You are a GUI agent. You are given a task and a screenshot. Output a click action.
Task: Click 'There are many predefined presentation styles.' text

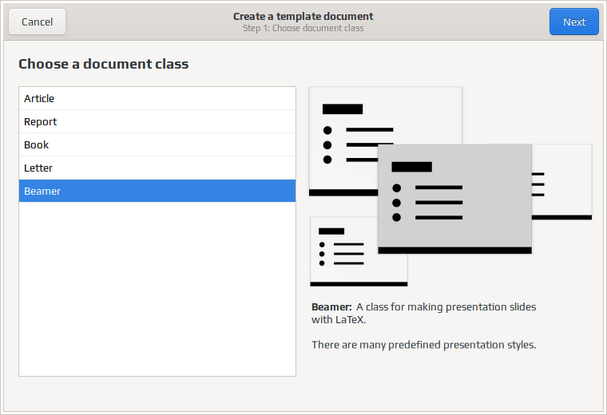click(x=423, y=345)
